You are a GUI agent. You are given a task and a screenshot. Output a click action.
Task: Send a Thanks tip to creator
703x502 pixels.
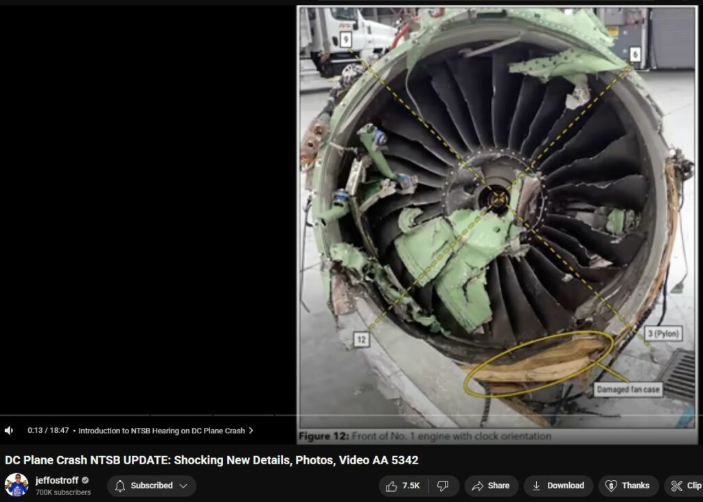coord(627,486)
